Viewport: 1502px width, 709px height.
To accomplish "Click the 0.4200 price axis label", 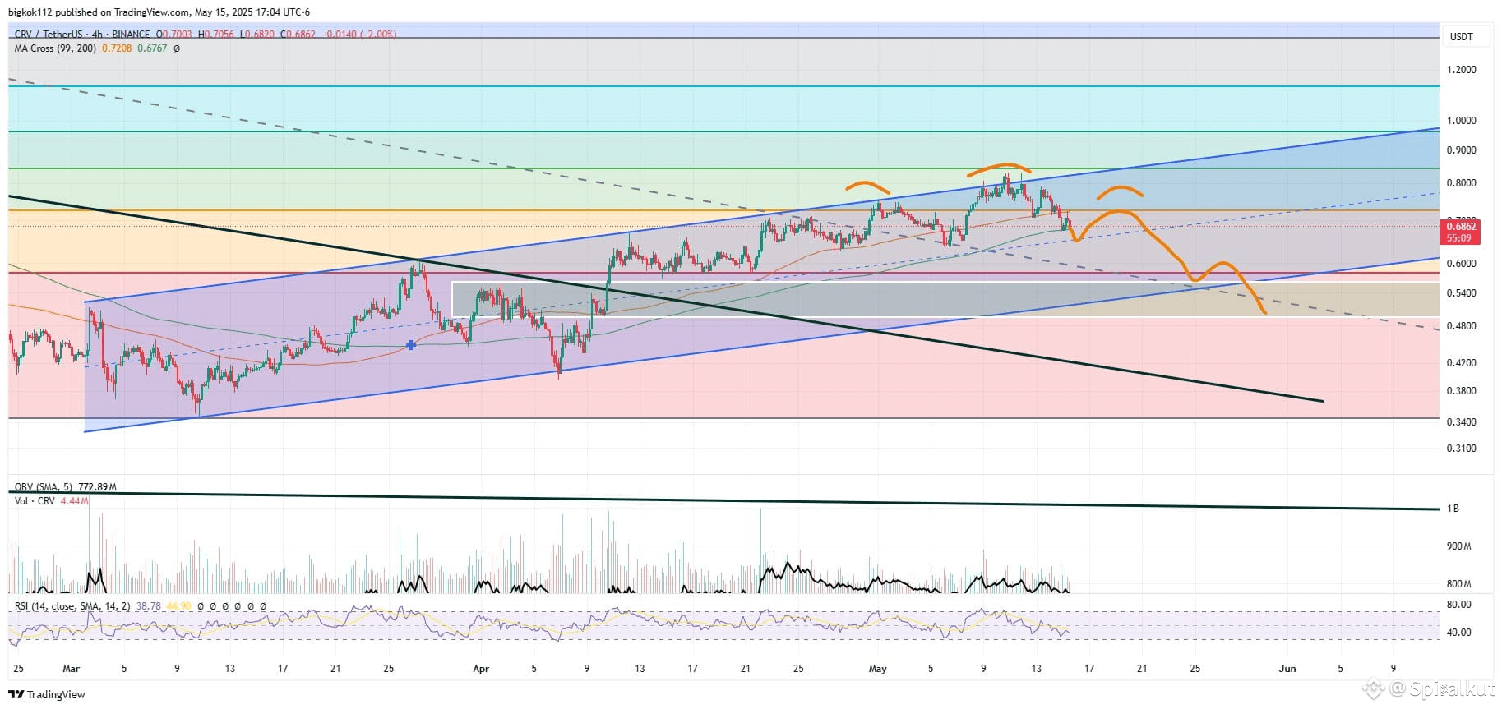I will pyautogui.click(x=1462, y=363).
